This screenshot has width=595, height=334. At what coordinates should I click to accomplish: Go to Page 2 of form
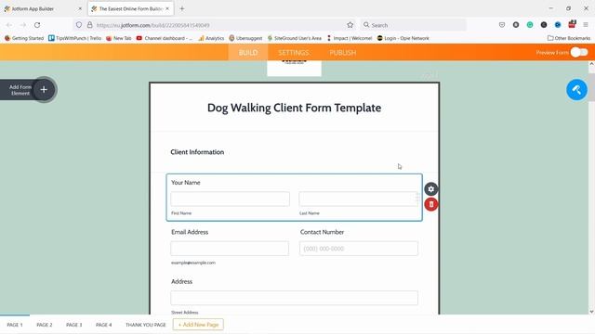(x=45, y=325)
